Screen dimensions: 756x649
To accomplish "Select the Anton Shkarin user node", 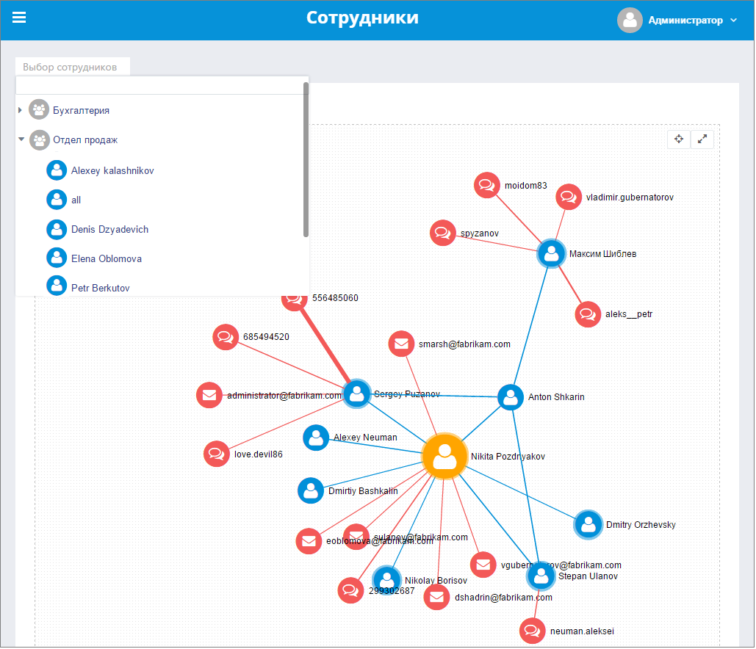I will click(x=511, y=397).
